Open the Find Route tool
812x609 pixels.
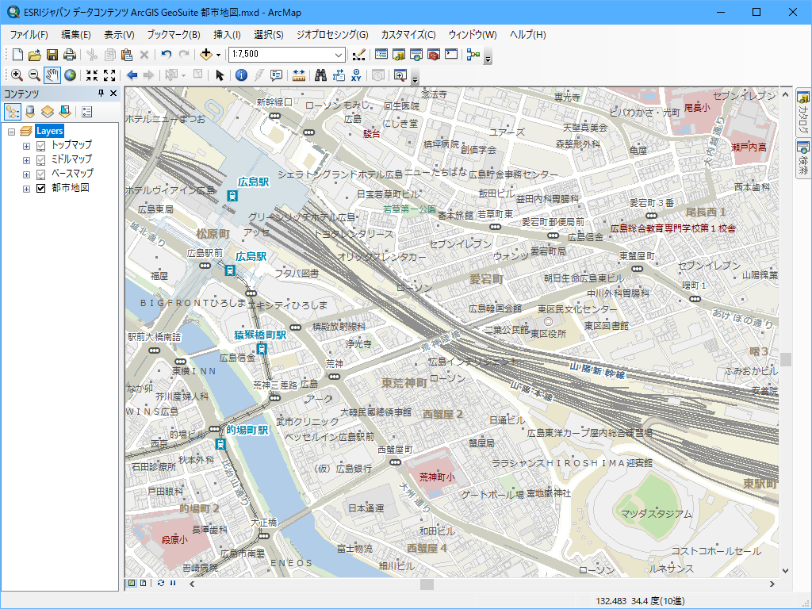[x=339, y=75]
